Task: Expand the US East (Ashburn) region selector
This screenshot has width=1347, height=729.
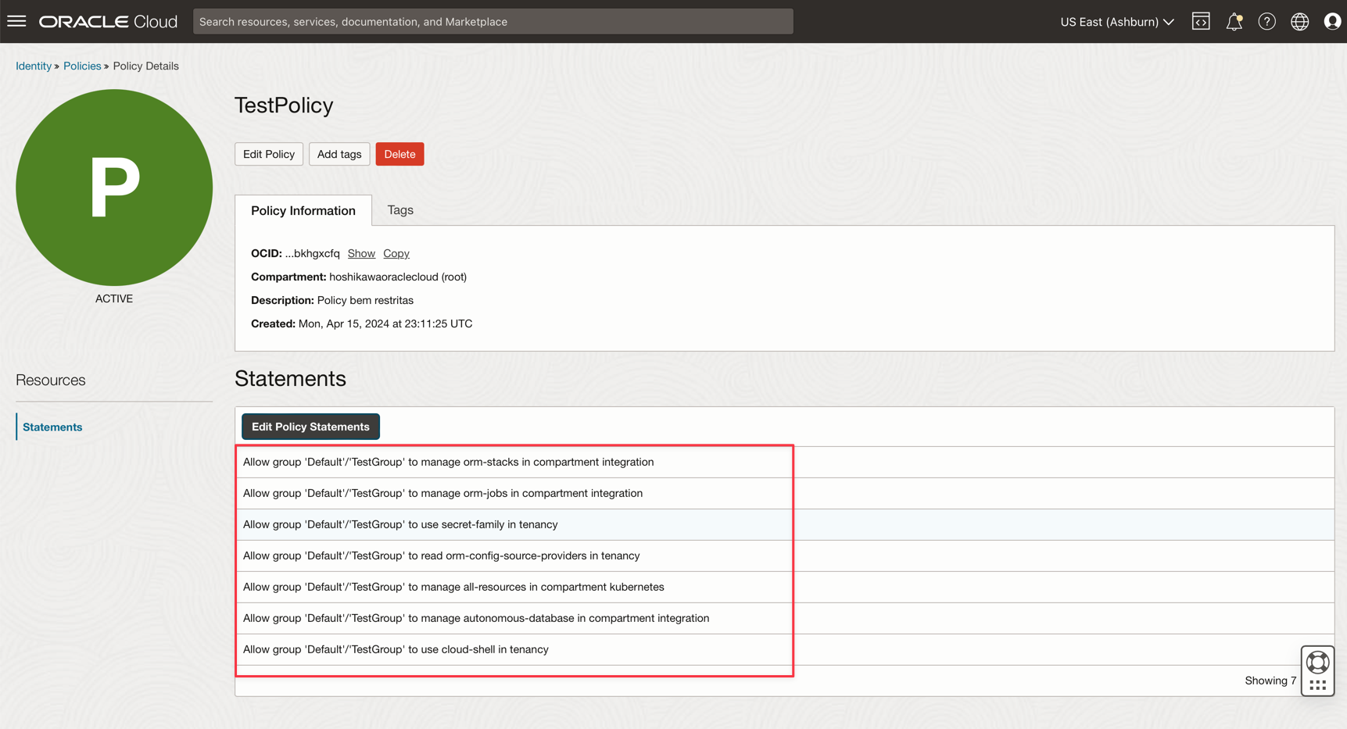Action: click(x=1117, y=22)
